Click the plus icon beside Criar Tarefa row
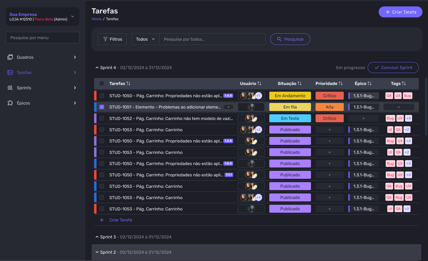428x261 pixels. (x=102, y=220)
